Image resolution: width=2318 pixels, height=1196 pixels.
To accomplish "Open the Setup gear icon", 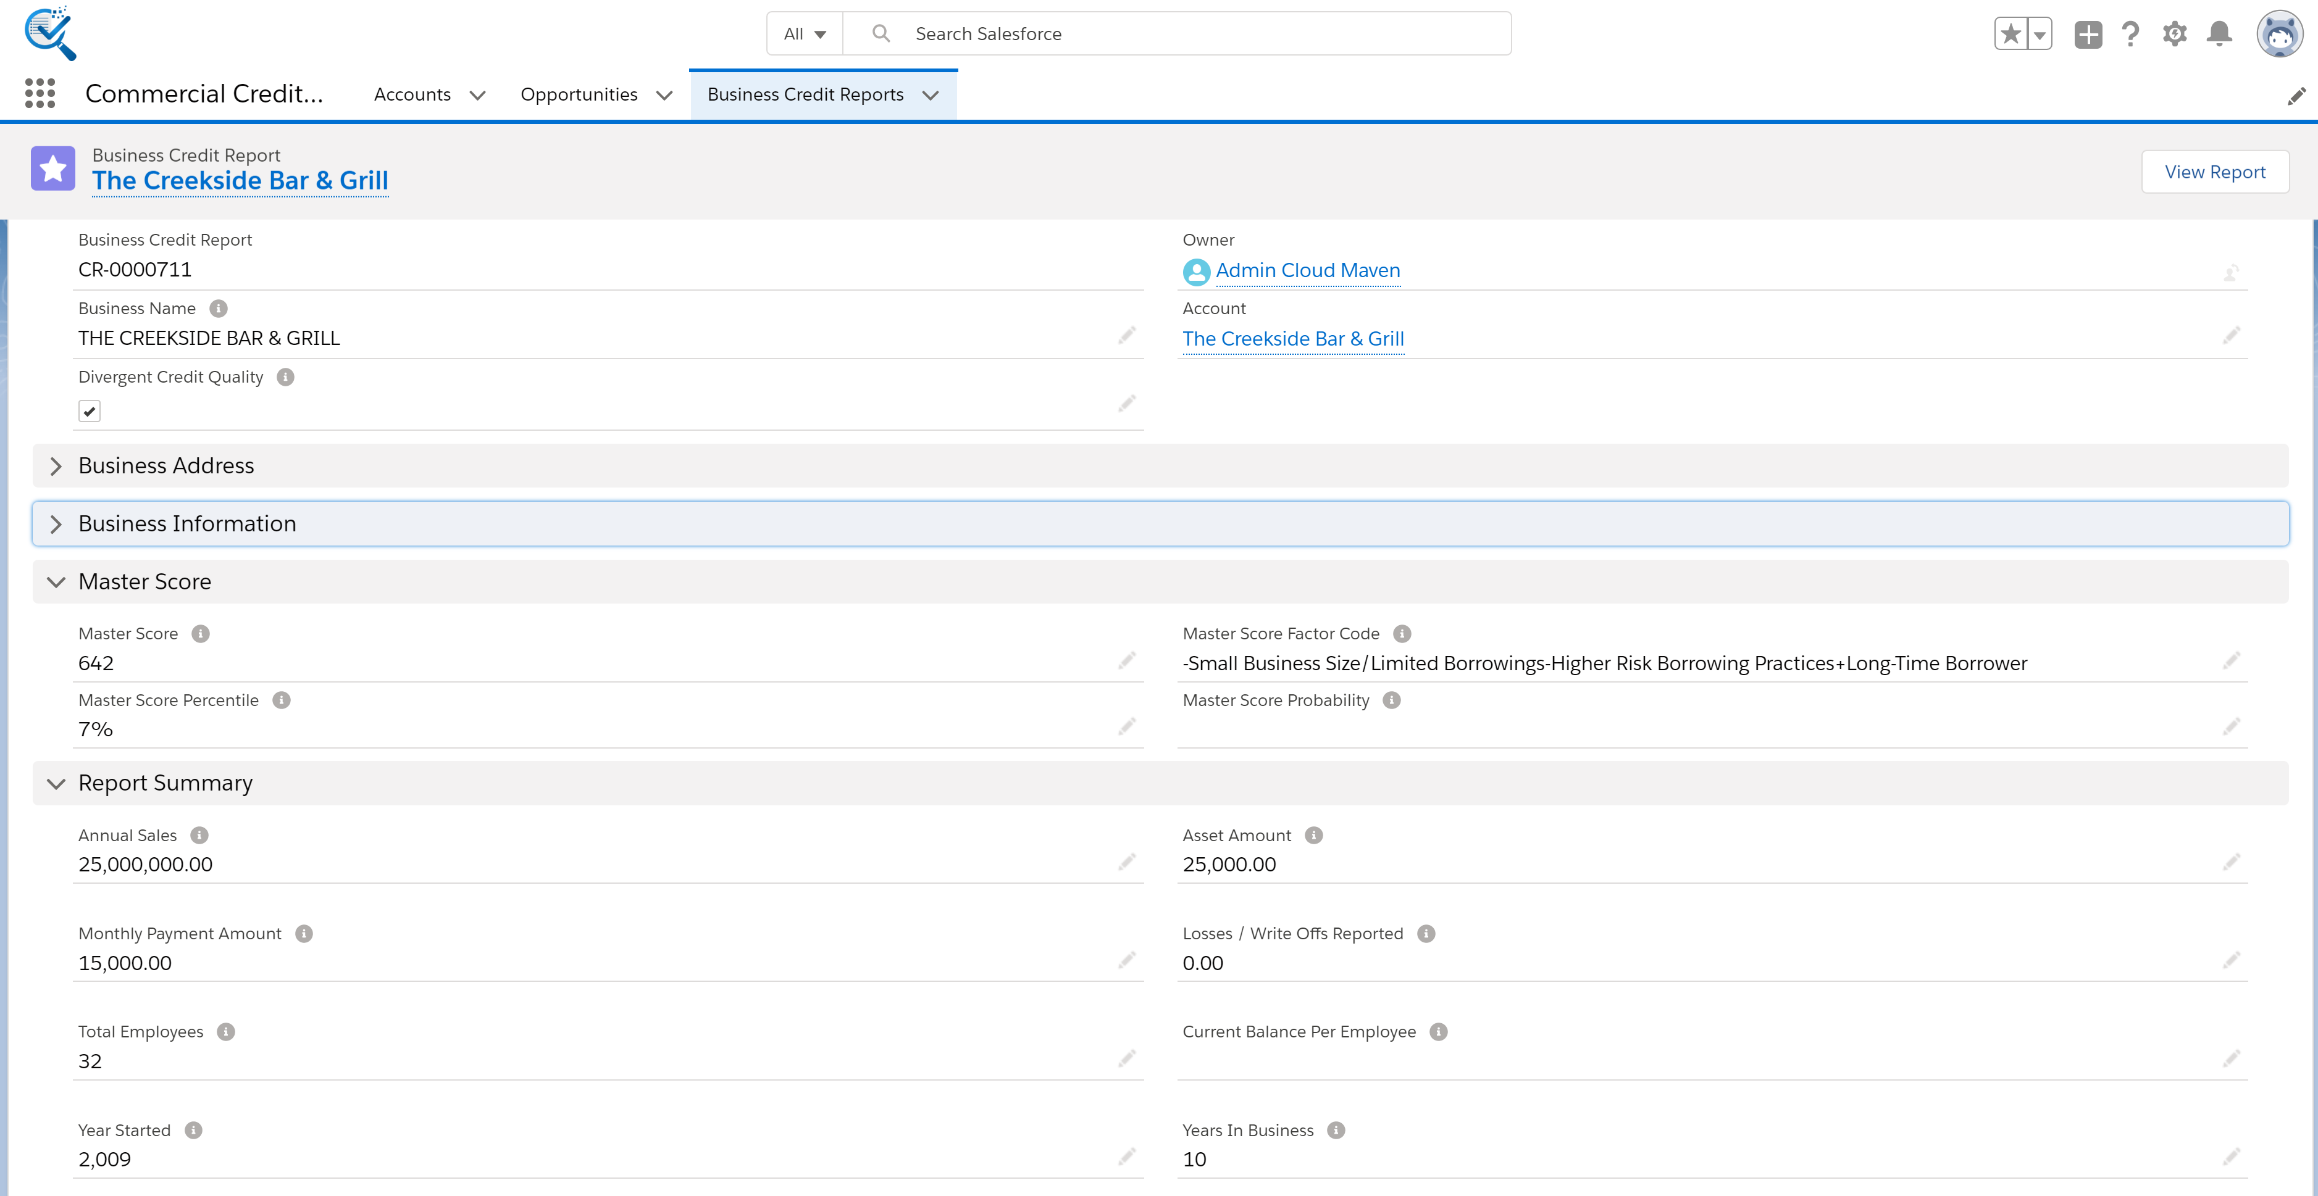I will click(x=2174, y=34).
